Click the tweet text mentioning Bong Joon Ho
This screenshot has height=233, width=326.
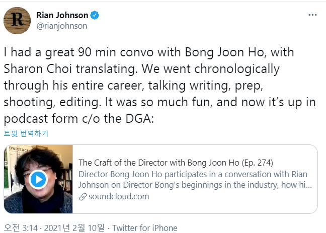149,52
